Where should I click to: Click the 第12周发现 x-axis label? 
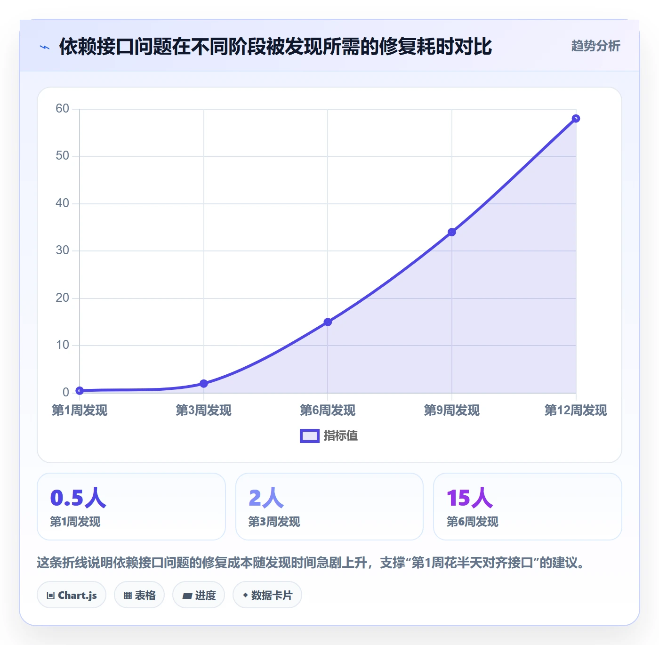pyautogui.click(x=576, y=411)
